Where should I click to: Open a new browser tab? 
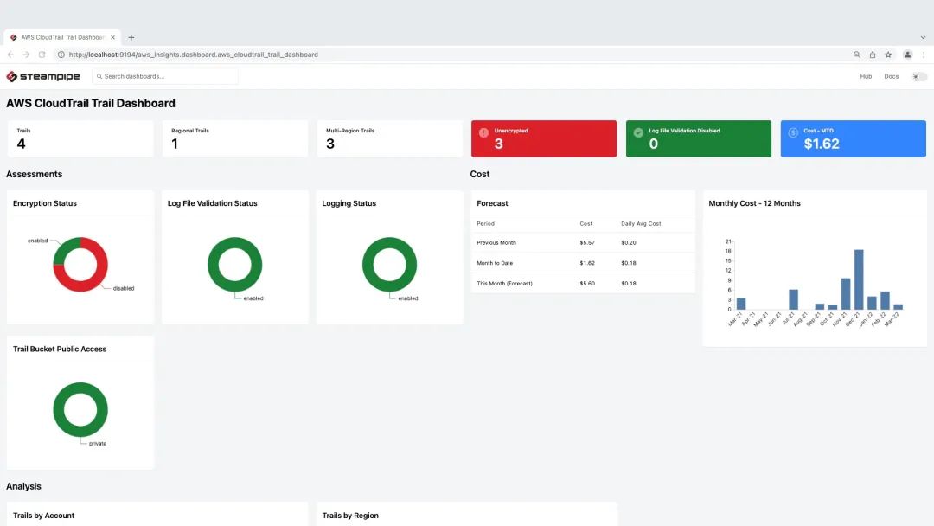pyautogui.click(x=131, y=37)
